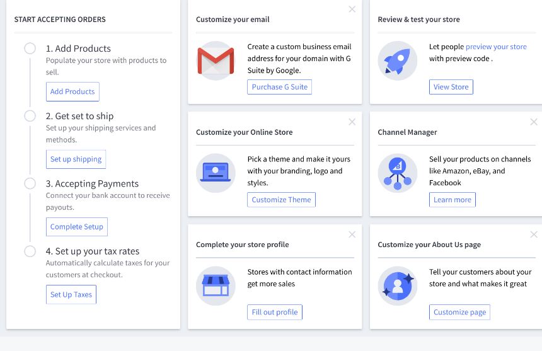This screenshot has height=351, width=542.
Task: Dismiss the Customize your email card
Action: (352, 9)
